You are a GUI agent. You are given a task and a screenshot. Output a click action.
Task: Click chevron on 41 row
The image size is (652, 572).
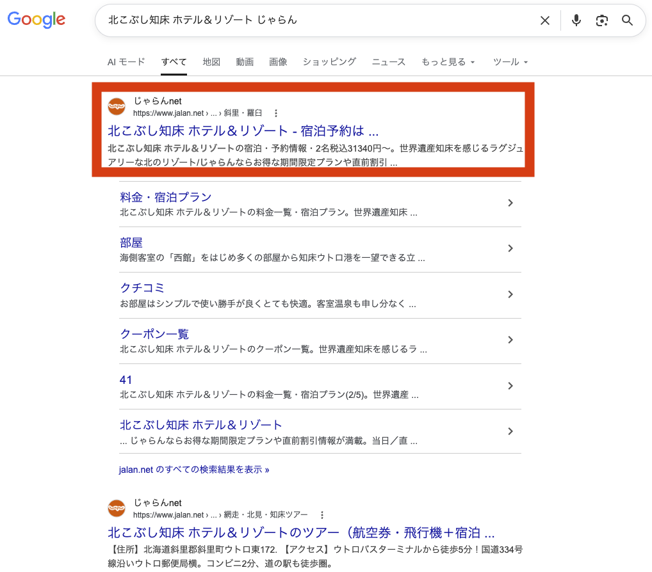(x=510, y=386)
